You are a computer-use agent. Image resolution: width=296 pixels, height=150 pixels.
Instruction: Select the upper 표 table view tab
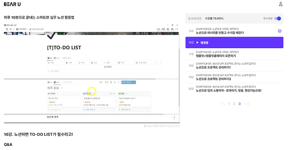click(x=50, y=58)
